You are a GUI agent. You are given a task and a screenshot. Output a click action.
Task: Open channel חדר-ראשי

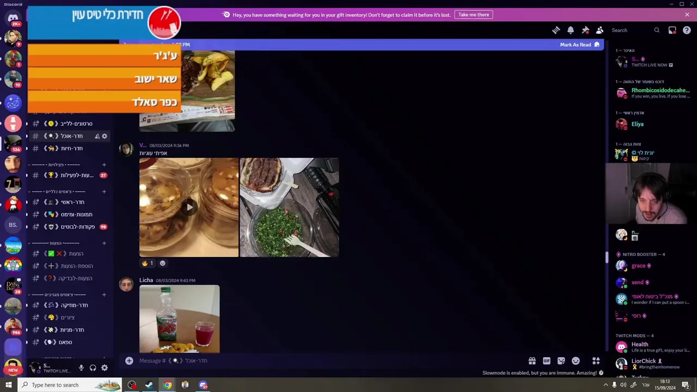69,202
